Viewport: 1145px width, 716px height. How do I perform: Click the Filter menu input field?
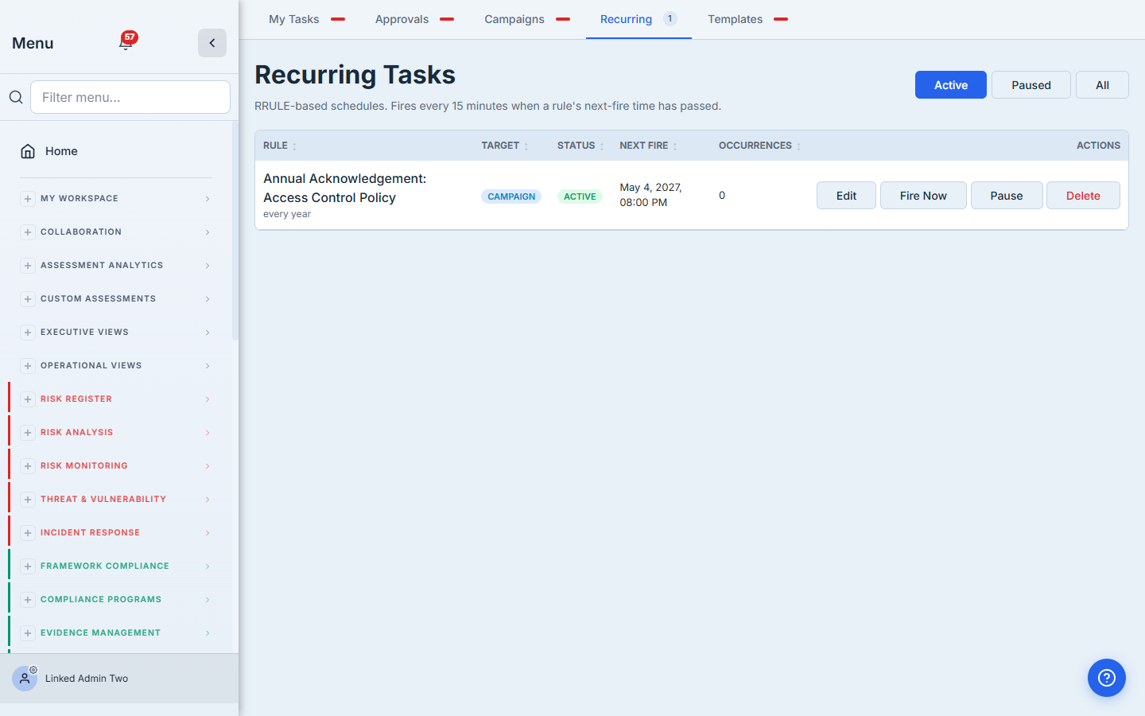(130, 97)
